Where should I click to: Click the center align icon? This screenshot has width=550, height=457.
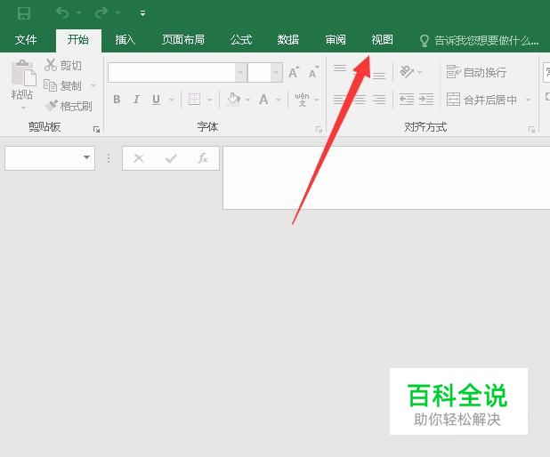point(360,100)
